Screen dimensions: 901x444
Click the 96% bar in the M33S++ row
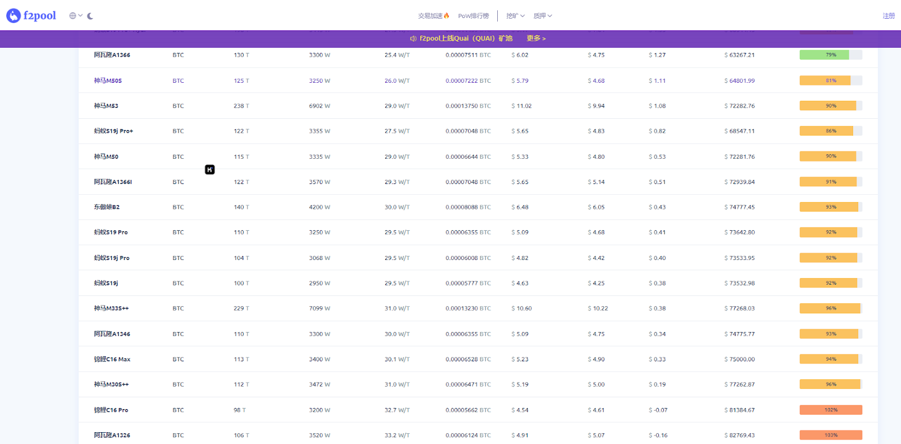(831, 308)
